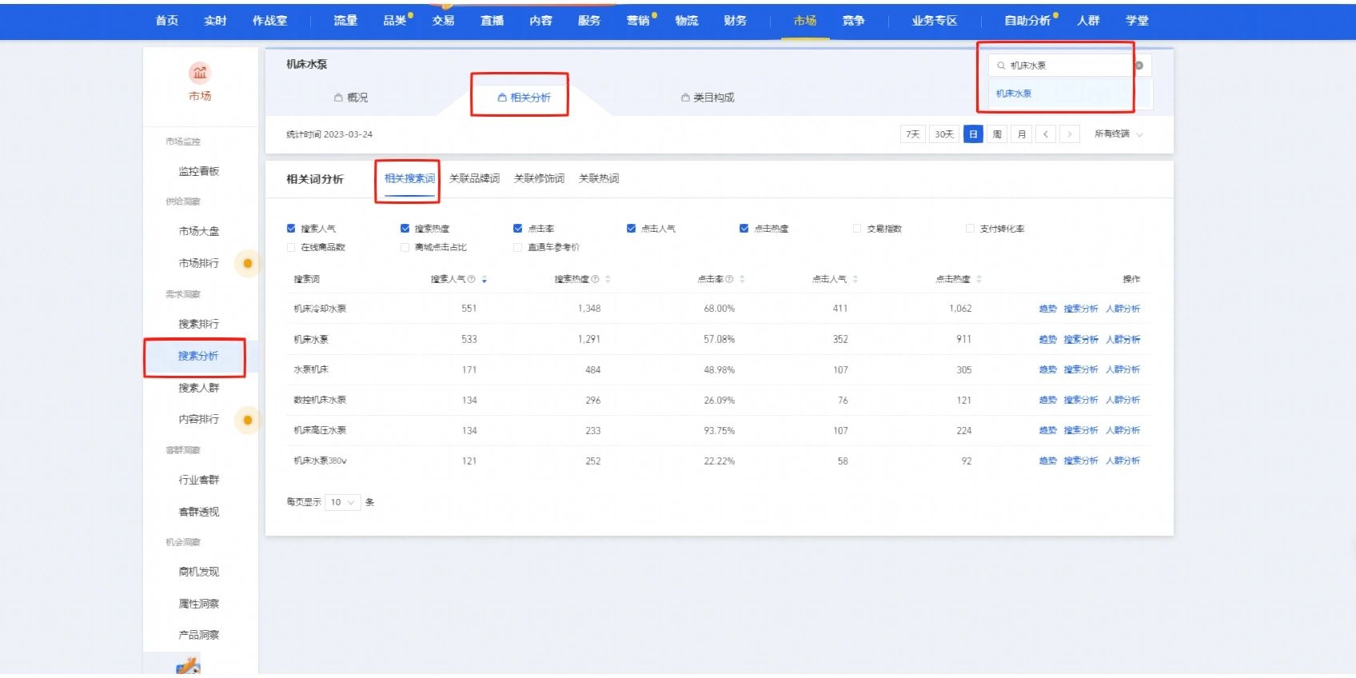Open 人群分析 link for 机床水泵380v row
Viewport: 1356px width, 678px height.
coord(1123,461)
